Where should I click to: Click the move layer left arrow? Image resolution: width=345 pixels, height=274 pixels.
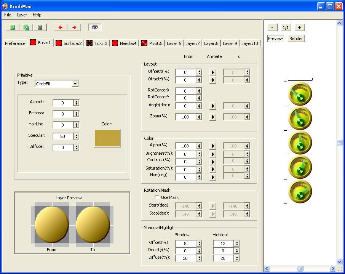point(60,27)
